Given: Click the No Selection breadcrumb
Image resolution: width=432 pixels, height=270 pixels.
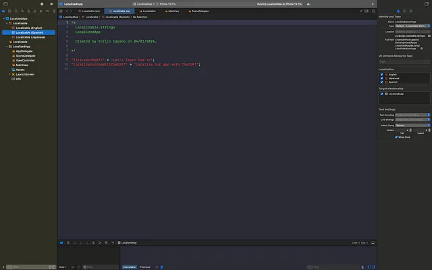Looking at the screenshot, I should click(140, 17).
